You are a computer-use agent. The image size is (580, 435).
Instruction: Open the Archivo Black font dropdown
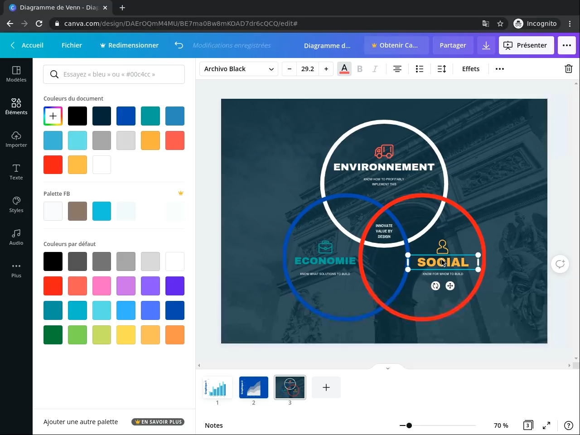[x=239, y=69]
